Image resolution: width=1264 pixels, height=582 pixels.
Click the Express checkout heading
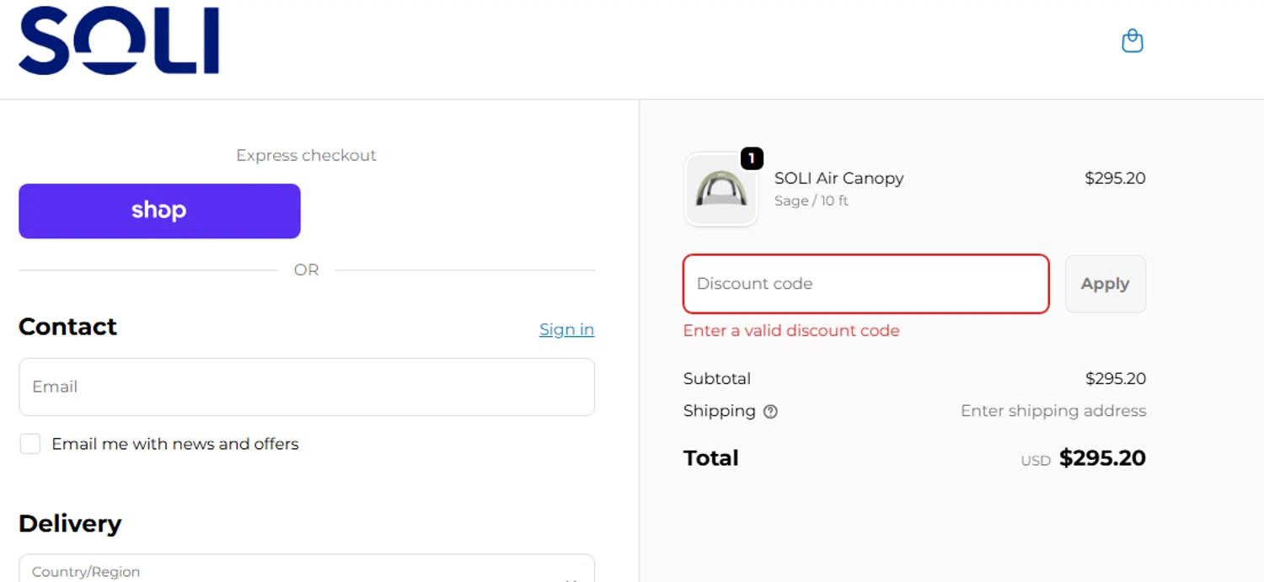[x=306, y=155]
